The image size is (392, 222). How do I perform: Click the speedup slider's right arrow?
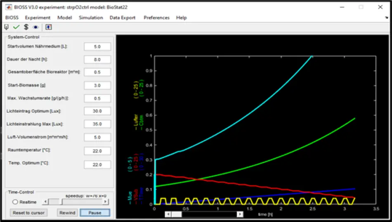(106, 202)
